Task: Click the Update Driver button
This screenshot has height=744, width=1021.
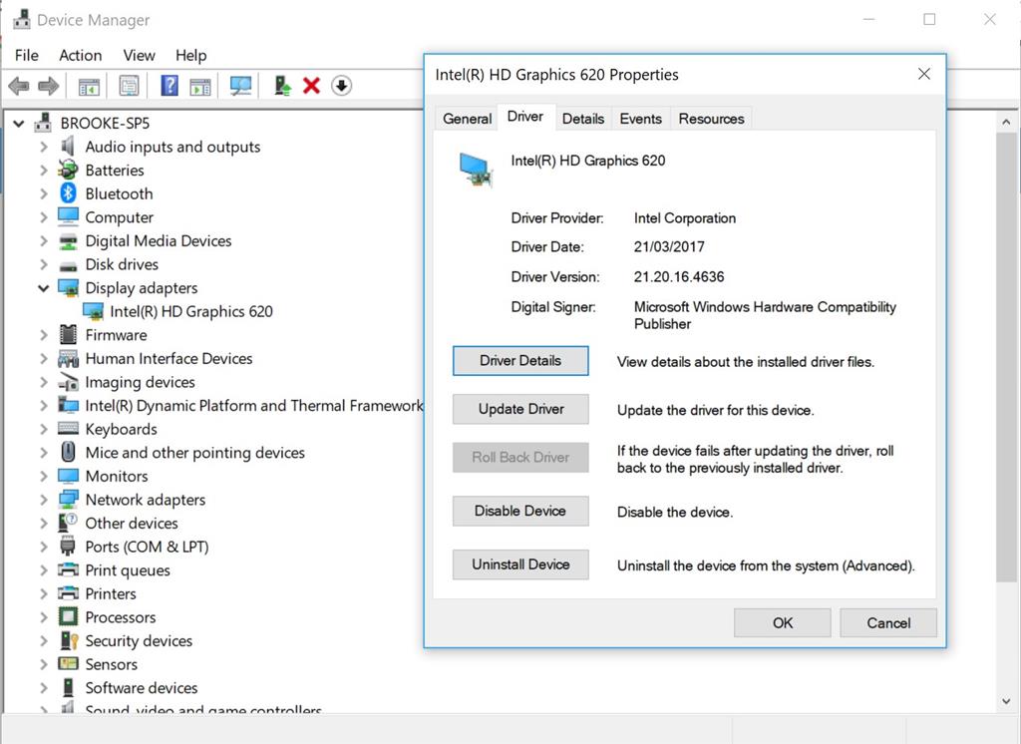Action: tap(520, 409)
